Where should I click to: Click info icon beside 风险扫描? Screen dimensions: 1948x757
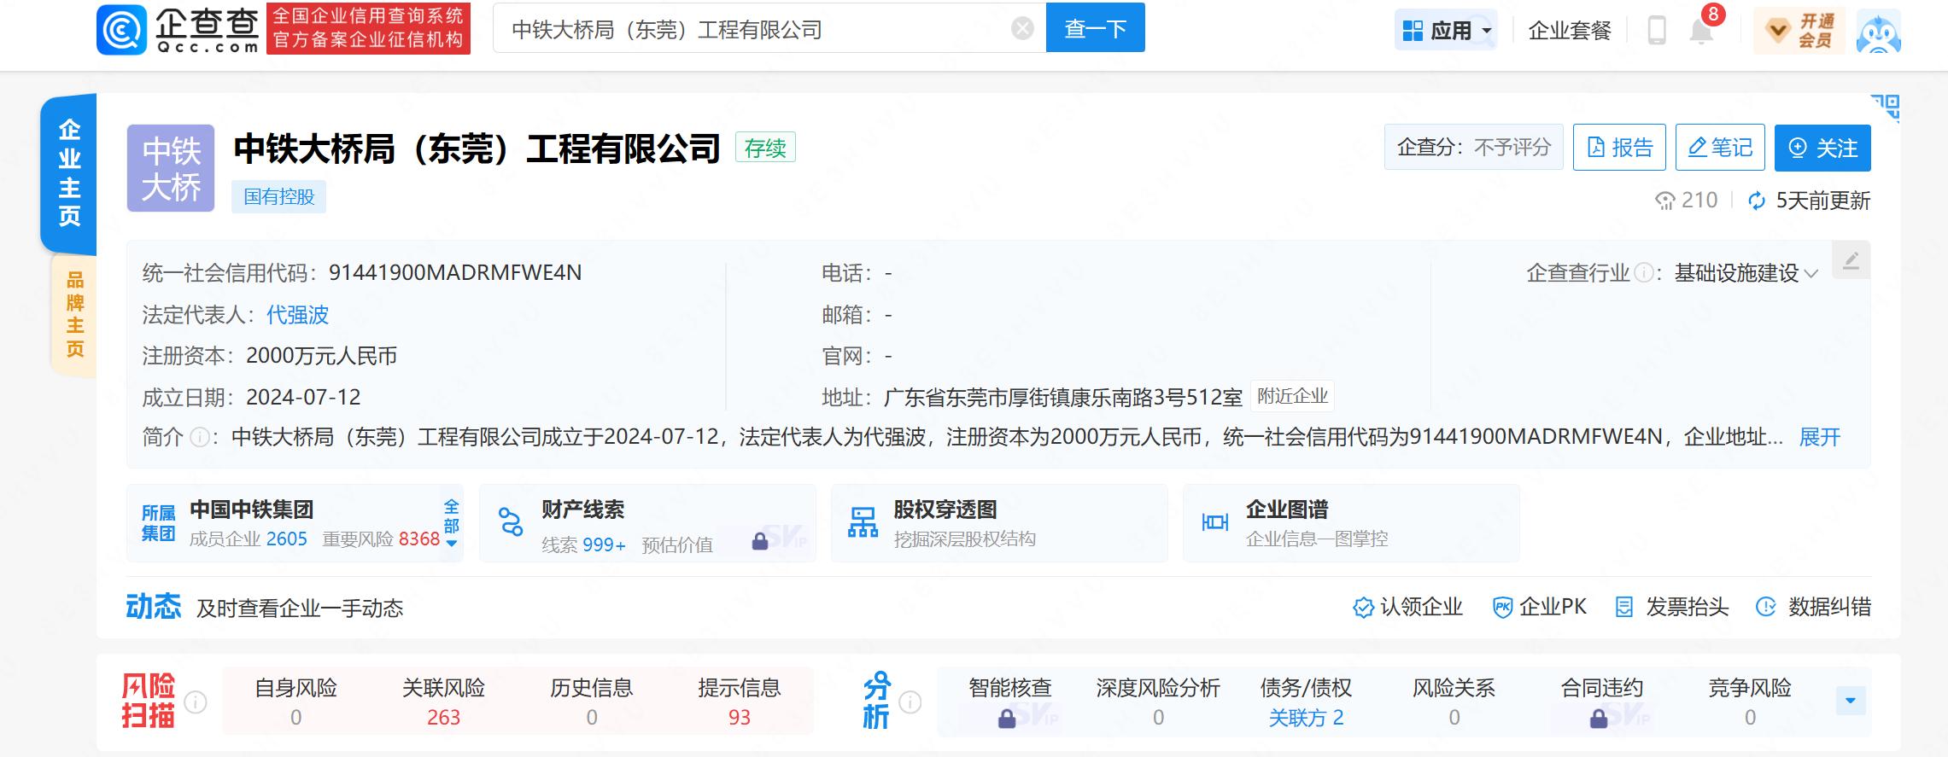click(x=196, y=702)
